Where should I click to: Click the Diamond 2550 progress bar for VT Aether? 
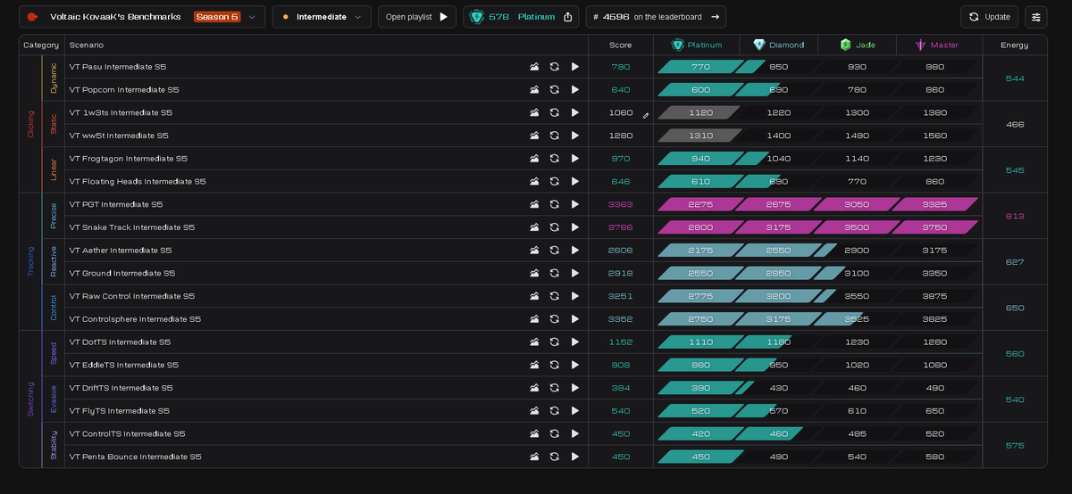(779, 251)
